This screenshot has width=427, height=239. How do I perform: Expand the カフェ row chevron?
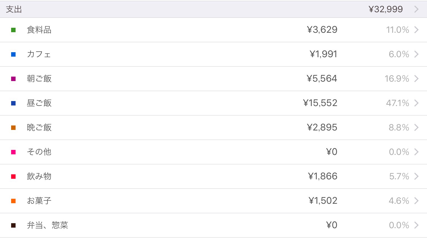click(x=416, y=54)
